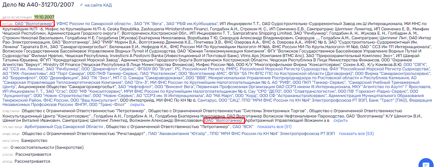Image resolution: width=437 pixels, height=167 pixels.
Task: Open the ЗАО "УК "Вега" link
Action: click(x=148, y=24)
